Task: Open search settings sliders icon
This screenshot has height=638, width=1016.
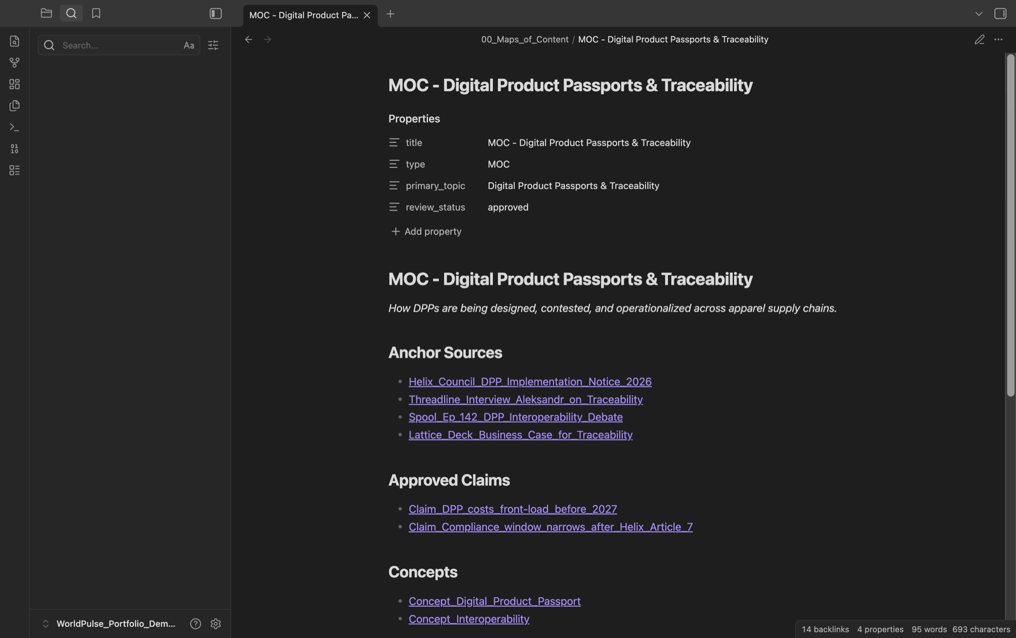Action: pos(213,46)
